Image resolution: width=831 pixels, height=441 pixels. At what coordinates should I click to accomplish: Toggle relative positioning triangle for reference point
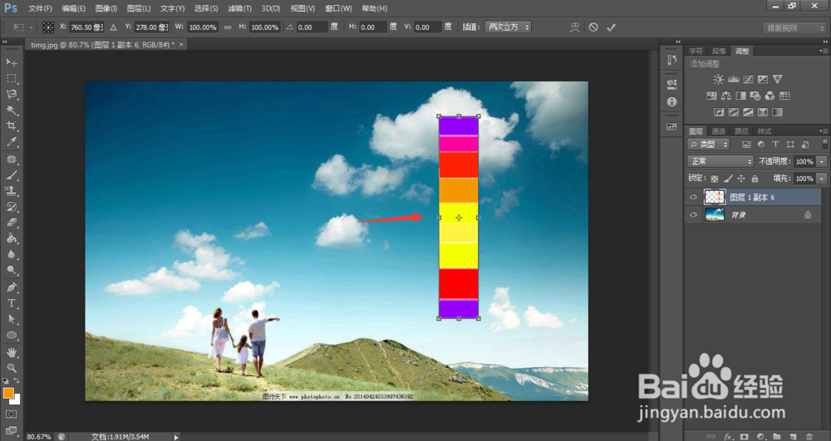pos(113,27)
